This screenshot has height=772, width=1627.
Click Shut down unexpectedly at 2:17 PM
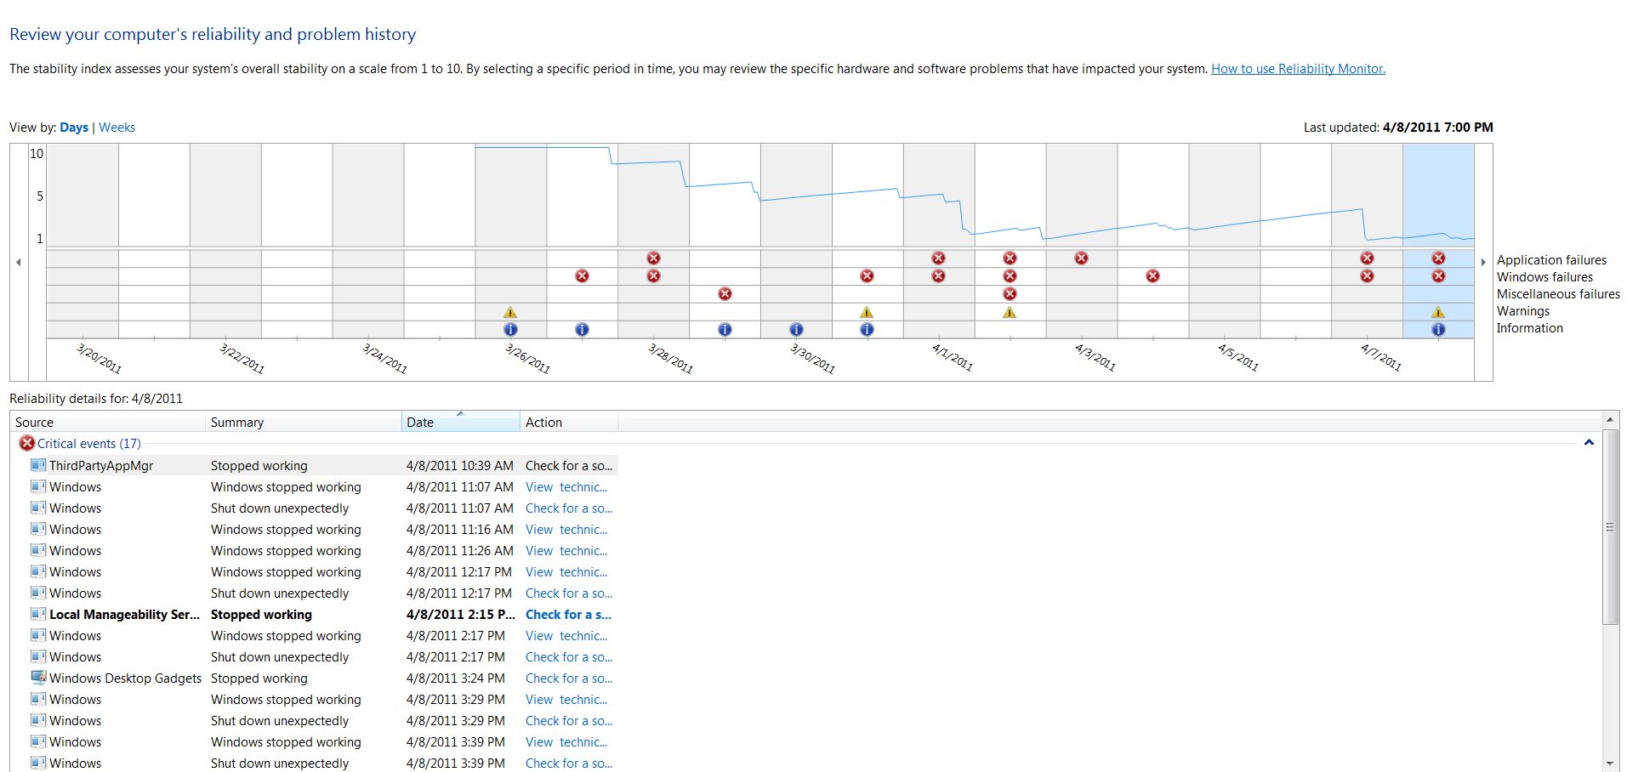(x=280, y=657)
